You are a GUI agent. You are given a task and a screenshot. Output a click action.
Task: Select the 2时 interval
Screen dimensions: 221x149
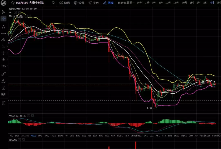(198, 3)
